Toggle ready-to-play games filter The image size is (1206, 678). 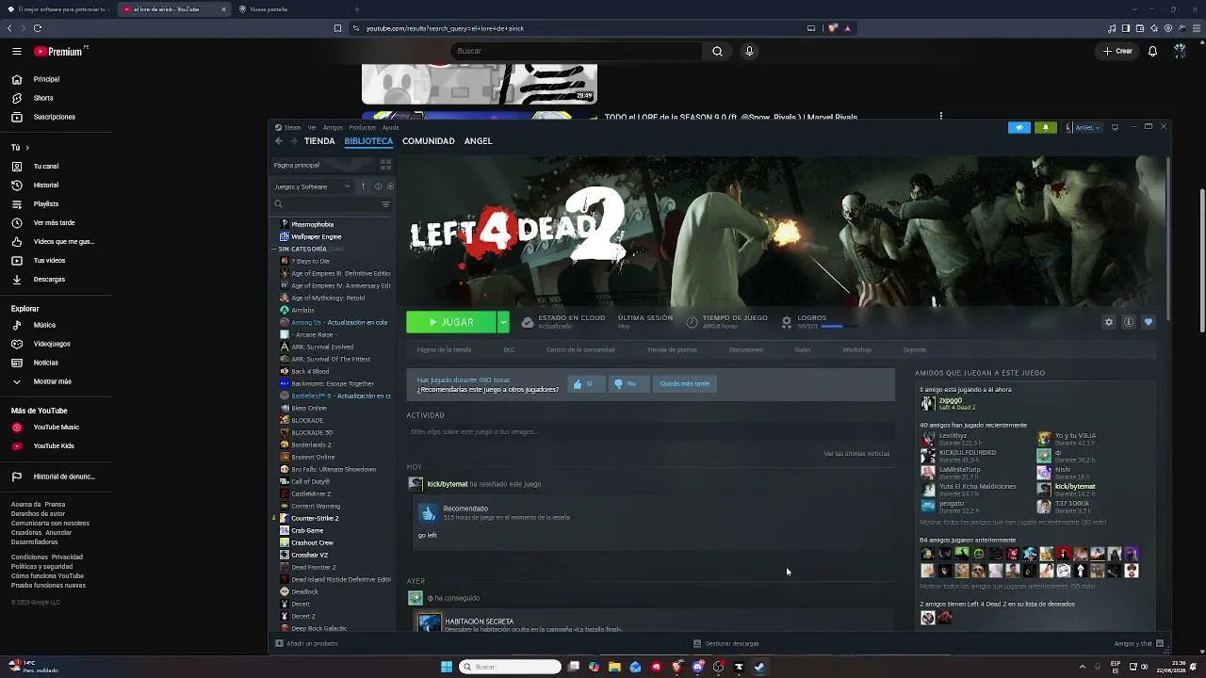point(390,186)
